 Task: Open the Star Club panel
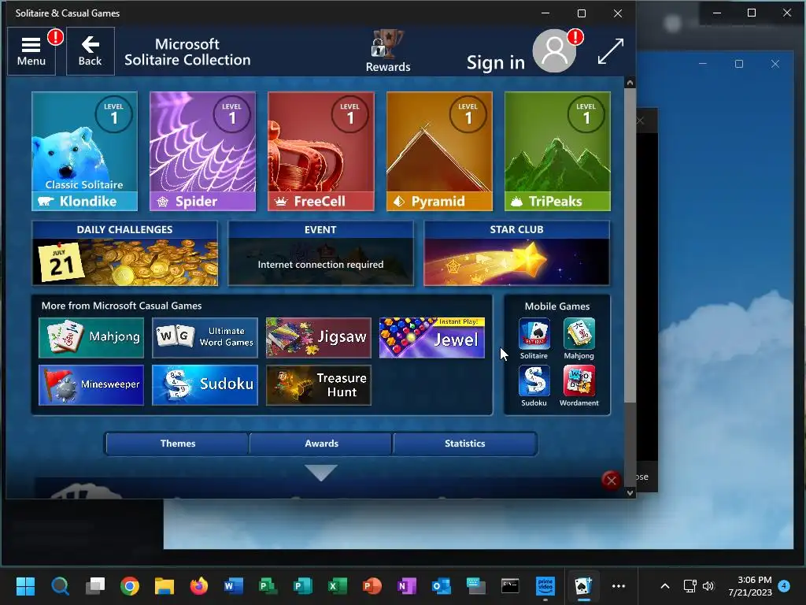[x=516, y=253]
